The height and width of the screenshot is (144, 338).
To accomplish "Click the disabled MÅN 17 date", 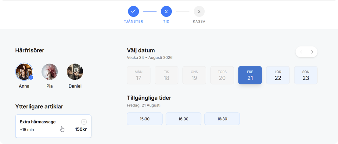I will click(138, 75).
